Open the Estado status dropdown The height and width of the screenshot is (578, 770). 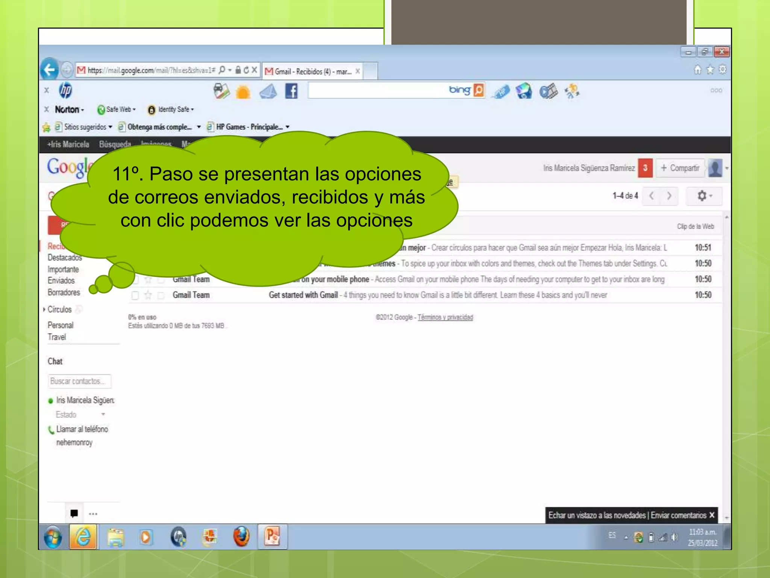pos(103,414)
